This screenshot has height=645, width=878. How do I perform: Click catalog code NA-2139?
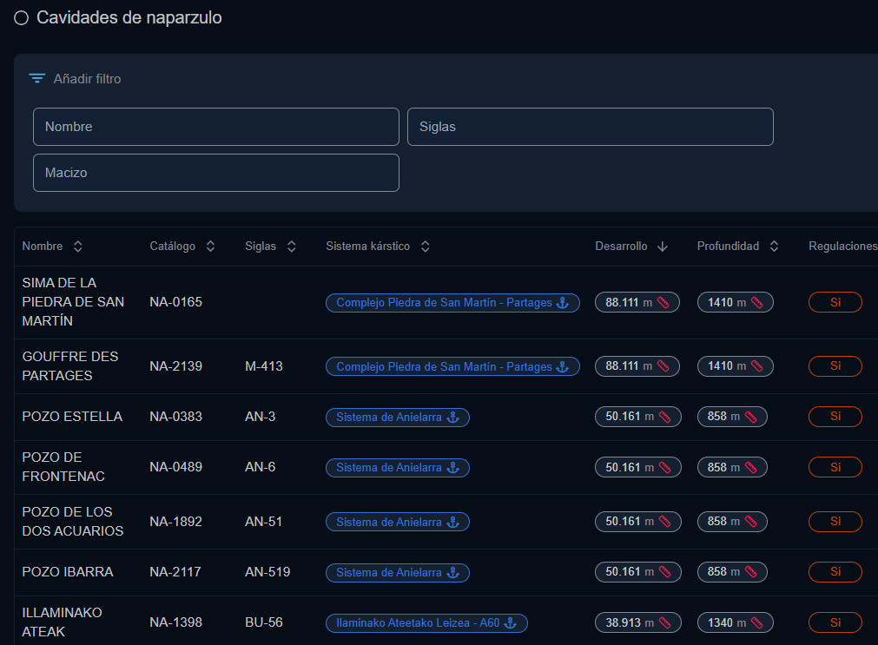pyautogui.click(x=175, y=366)
